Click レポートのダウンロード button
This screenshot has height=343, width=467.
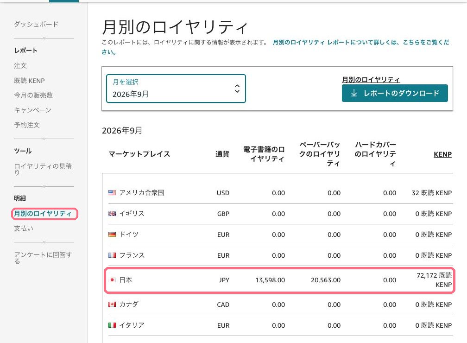coord(395,93)
